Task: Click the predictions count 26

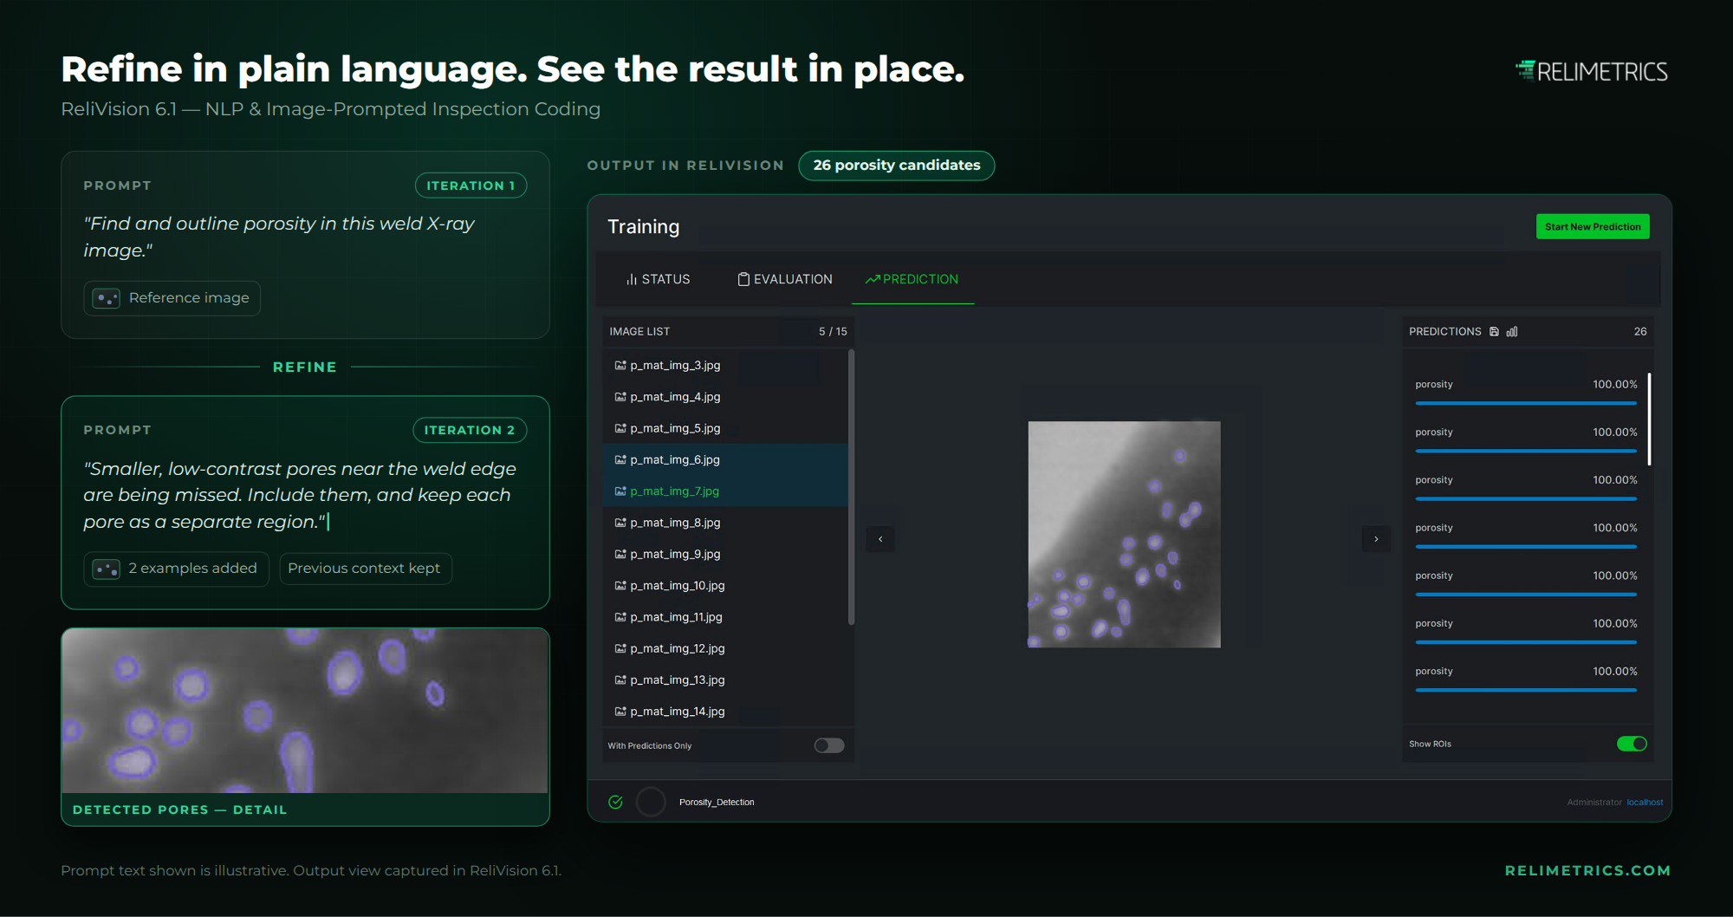Action: click(x=1640, y=332)
